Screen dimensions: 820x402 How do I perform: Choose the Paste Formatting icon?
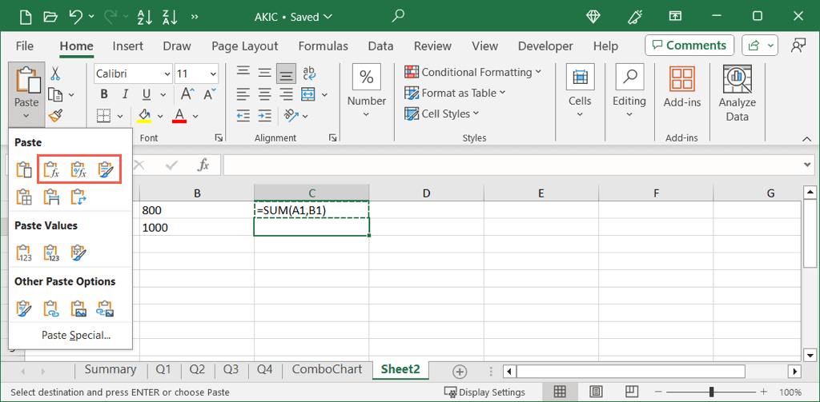(24, 308)
